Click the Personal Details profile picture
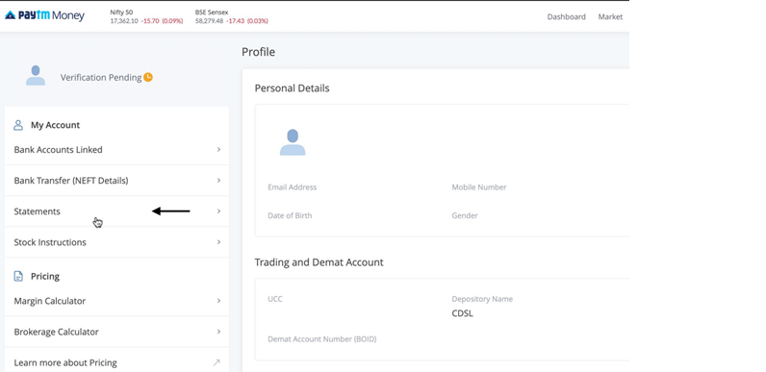Screen dimensions: 766x372 293,142
